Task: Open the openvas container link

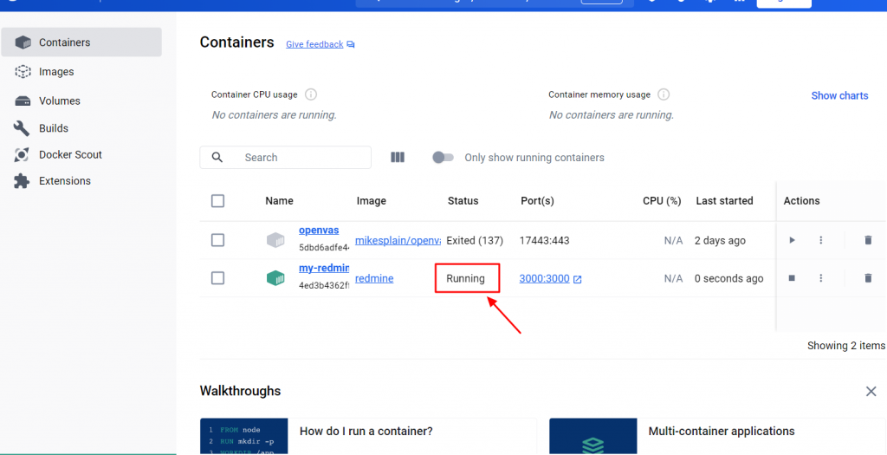Action: [x=319, y=231]
